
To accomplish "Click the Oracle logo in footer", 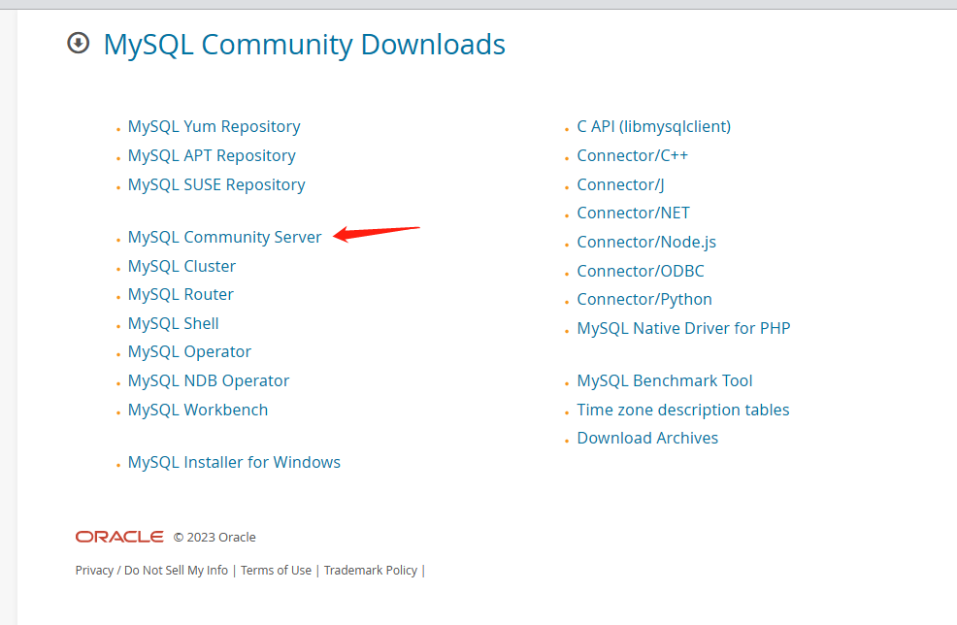I will 119,537.
